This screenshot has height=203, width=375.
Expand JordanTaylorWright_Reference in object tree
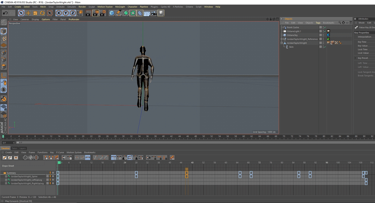(282, 39)
